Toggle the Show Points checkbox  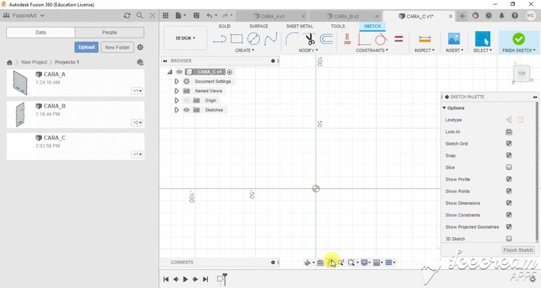point(508,191)
